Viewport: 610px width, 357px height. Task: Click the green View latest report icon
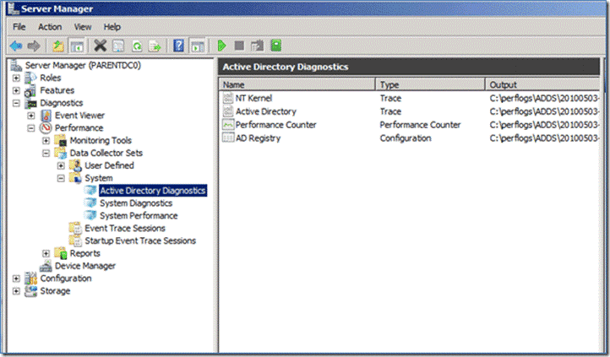coord(276,46)
